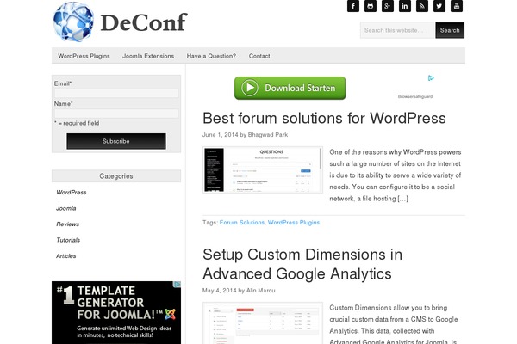Click the Template Generator for Joomla ad
This screenshot has width=517, height=344.
coord(116,313)
